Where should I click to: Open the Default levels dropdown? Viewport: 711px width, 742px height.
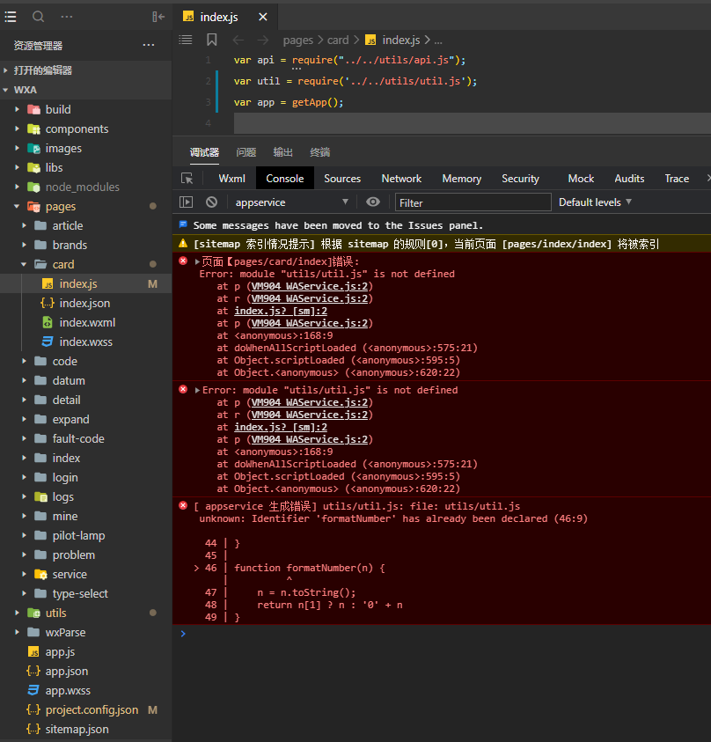click(x=595, y=202)
